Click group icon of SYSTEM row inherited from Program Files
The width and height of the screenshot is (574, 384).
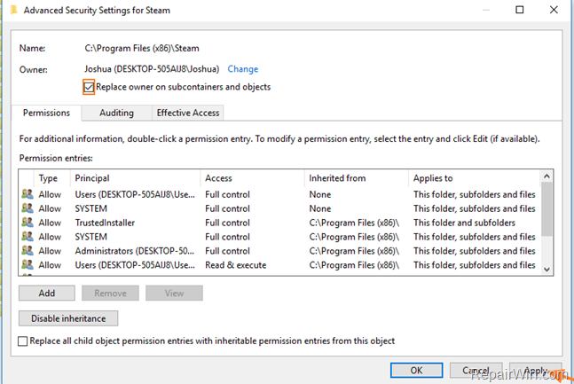(x=28, y=237)
